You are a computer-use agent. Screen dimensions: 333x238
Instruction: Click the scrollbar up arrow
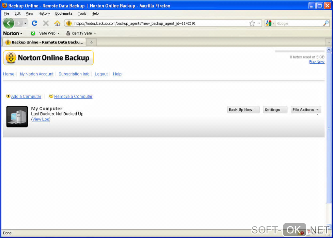(329, 50)
